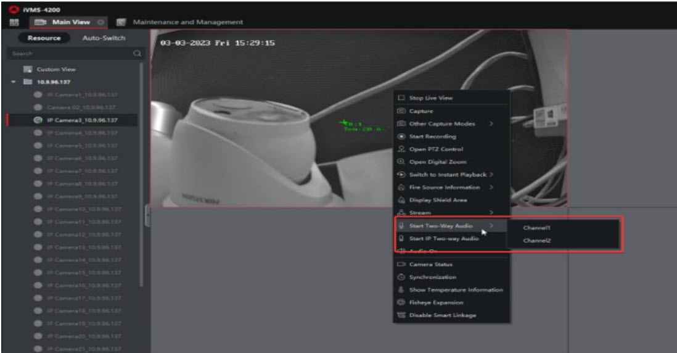
Task: Click the Open Digital Zoom magnifier icon
Action: click(x=401, y=162)
